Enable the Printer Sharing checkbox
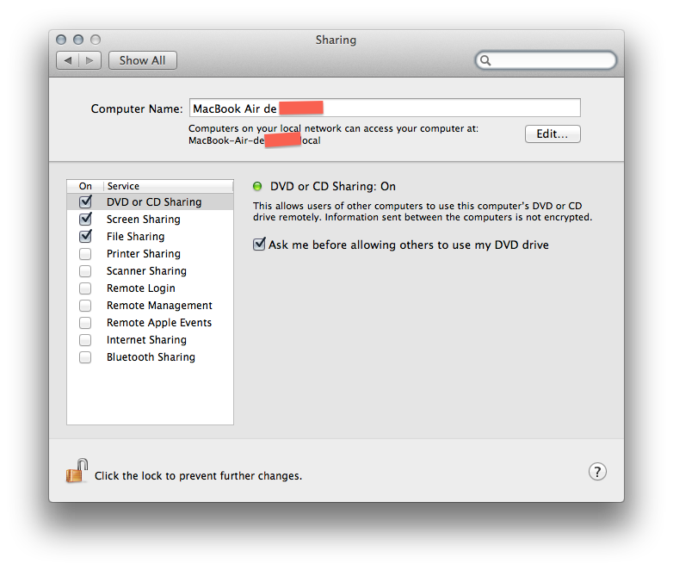The width and height of the screenshot is (673, 570). [85, 254]
